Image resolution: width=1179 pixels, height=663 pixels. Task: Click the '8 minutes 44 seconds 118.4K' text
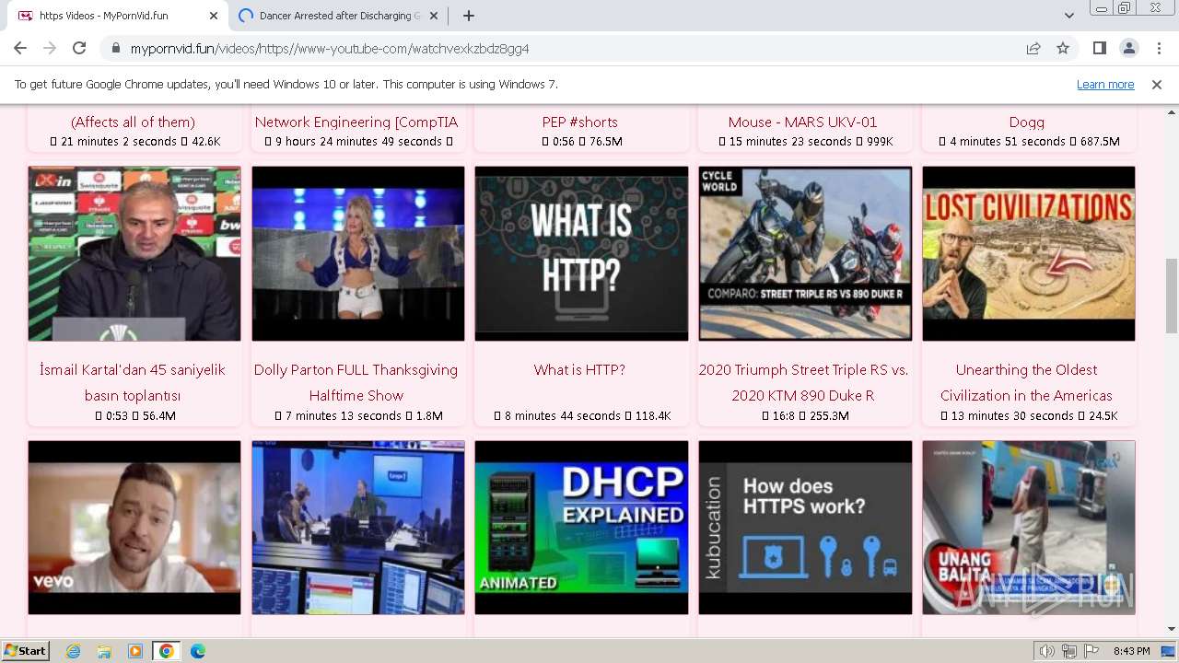582,416
